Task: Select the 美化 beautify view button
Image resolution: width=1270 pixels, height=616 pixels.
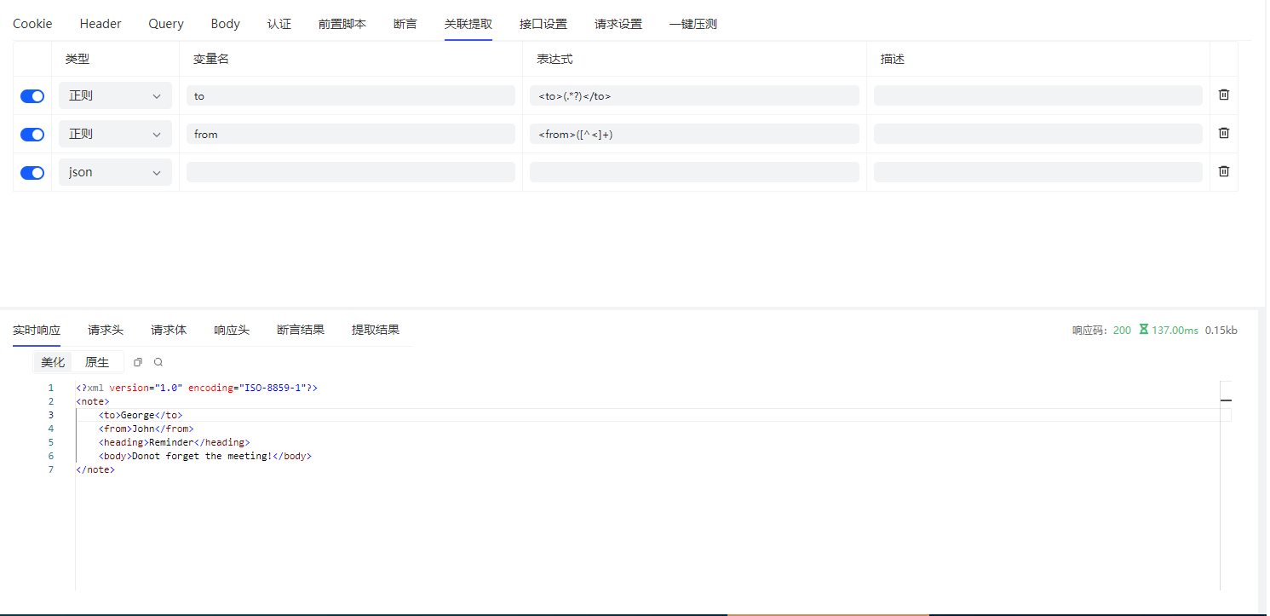Action: [x=53, y=362]
